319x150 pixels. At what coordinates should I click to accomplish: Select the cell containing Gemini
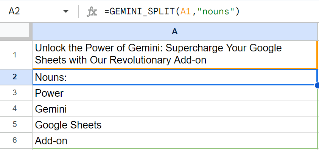tap(175, 109)
